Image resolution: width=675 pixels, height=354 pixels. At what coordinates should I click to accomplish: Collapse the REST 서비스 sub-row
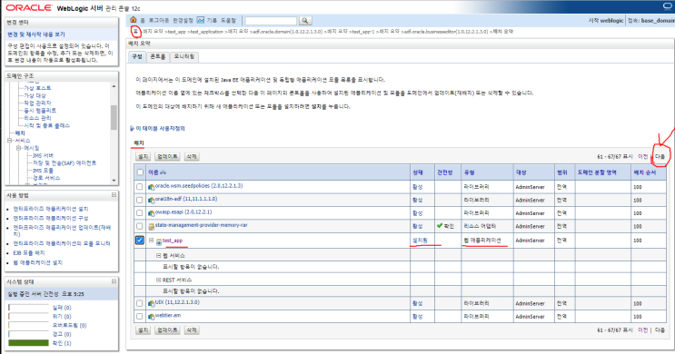[x=158, y=280]
